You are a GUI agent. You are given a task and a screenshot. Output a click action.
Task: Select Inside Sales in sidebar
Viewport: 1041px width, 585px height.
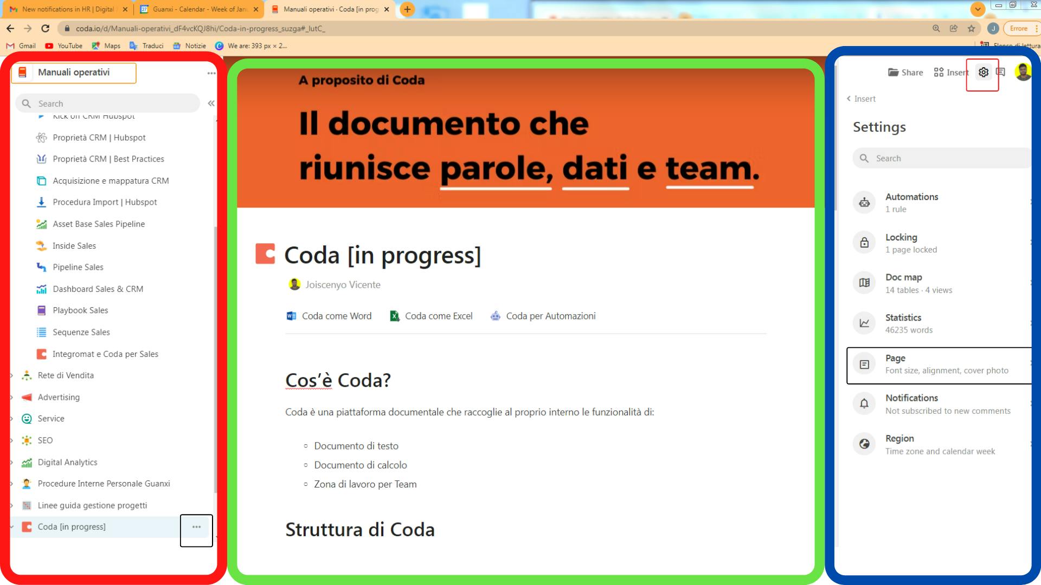pyautogui.click(x=74, y=245)
